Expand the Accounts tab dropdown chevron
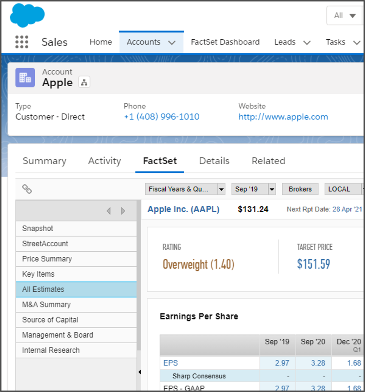This screenshot has height=392, width=365. click(x=172, y=42)
